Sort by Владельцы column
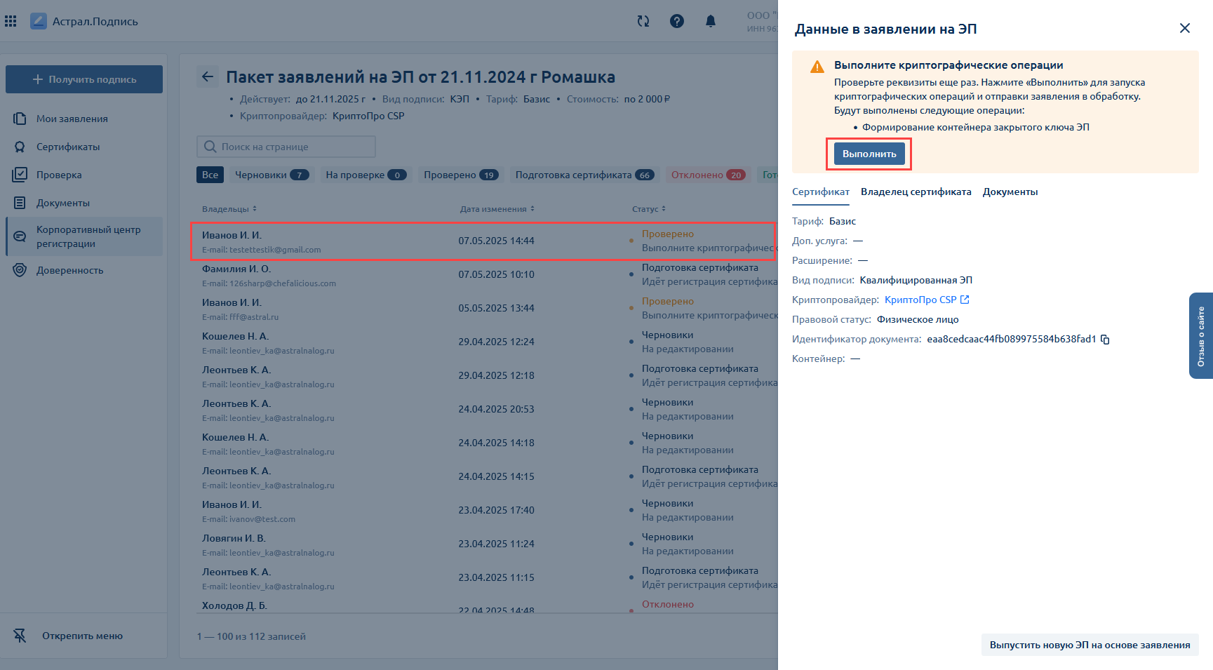The image size is (1213, 670). point(229,209)
